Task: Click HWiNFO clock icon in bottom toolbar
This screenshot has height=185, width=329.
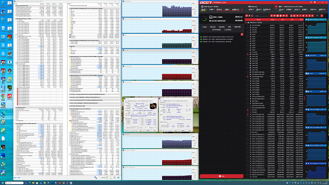Action: pyautogui.click(x=107, y=178)
